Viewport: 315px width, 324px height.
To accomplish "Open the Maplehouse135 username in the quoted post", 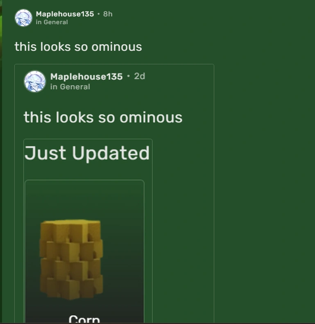I will point(86,77).
